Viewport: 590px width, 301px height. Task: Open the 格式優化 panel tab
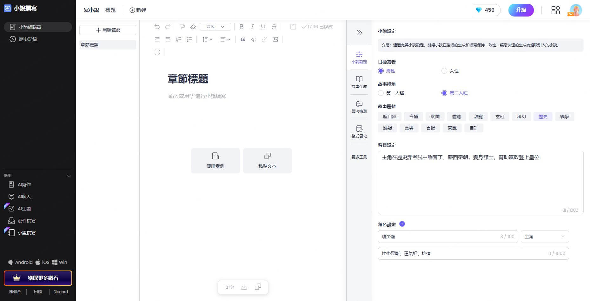tap(359, 132)
